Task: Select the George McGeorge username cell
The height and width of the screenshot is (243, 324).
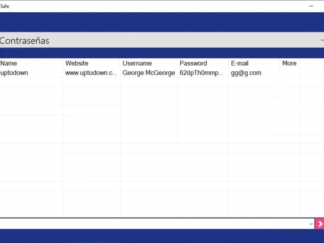Action: point(149,73)
